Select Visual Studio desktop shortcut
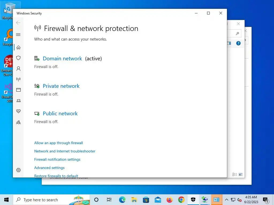274x205 pixels. (7, 93)
